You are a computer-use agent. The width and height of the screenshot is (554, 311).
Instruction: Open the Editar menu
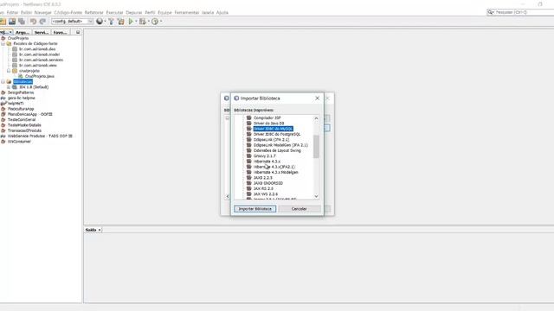pos(12,12)
